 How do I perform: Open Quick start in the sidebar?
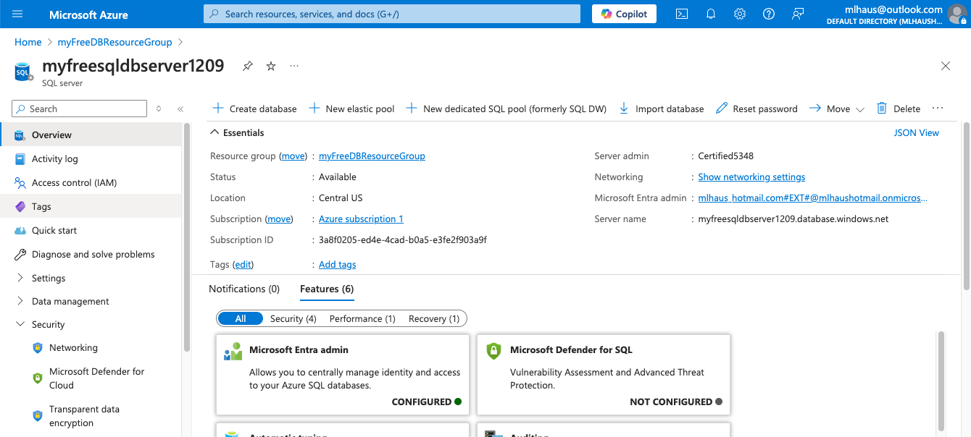[x=91, y=230]
